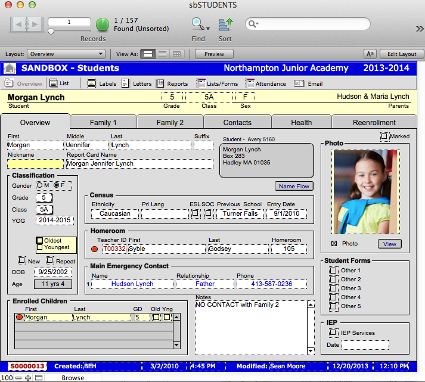Expand the Find dropdown arrow
The height and width of the screenshot is (382, 425).
pyautogui.click(x=208, y=28)
